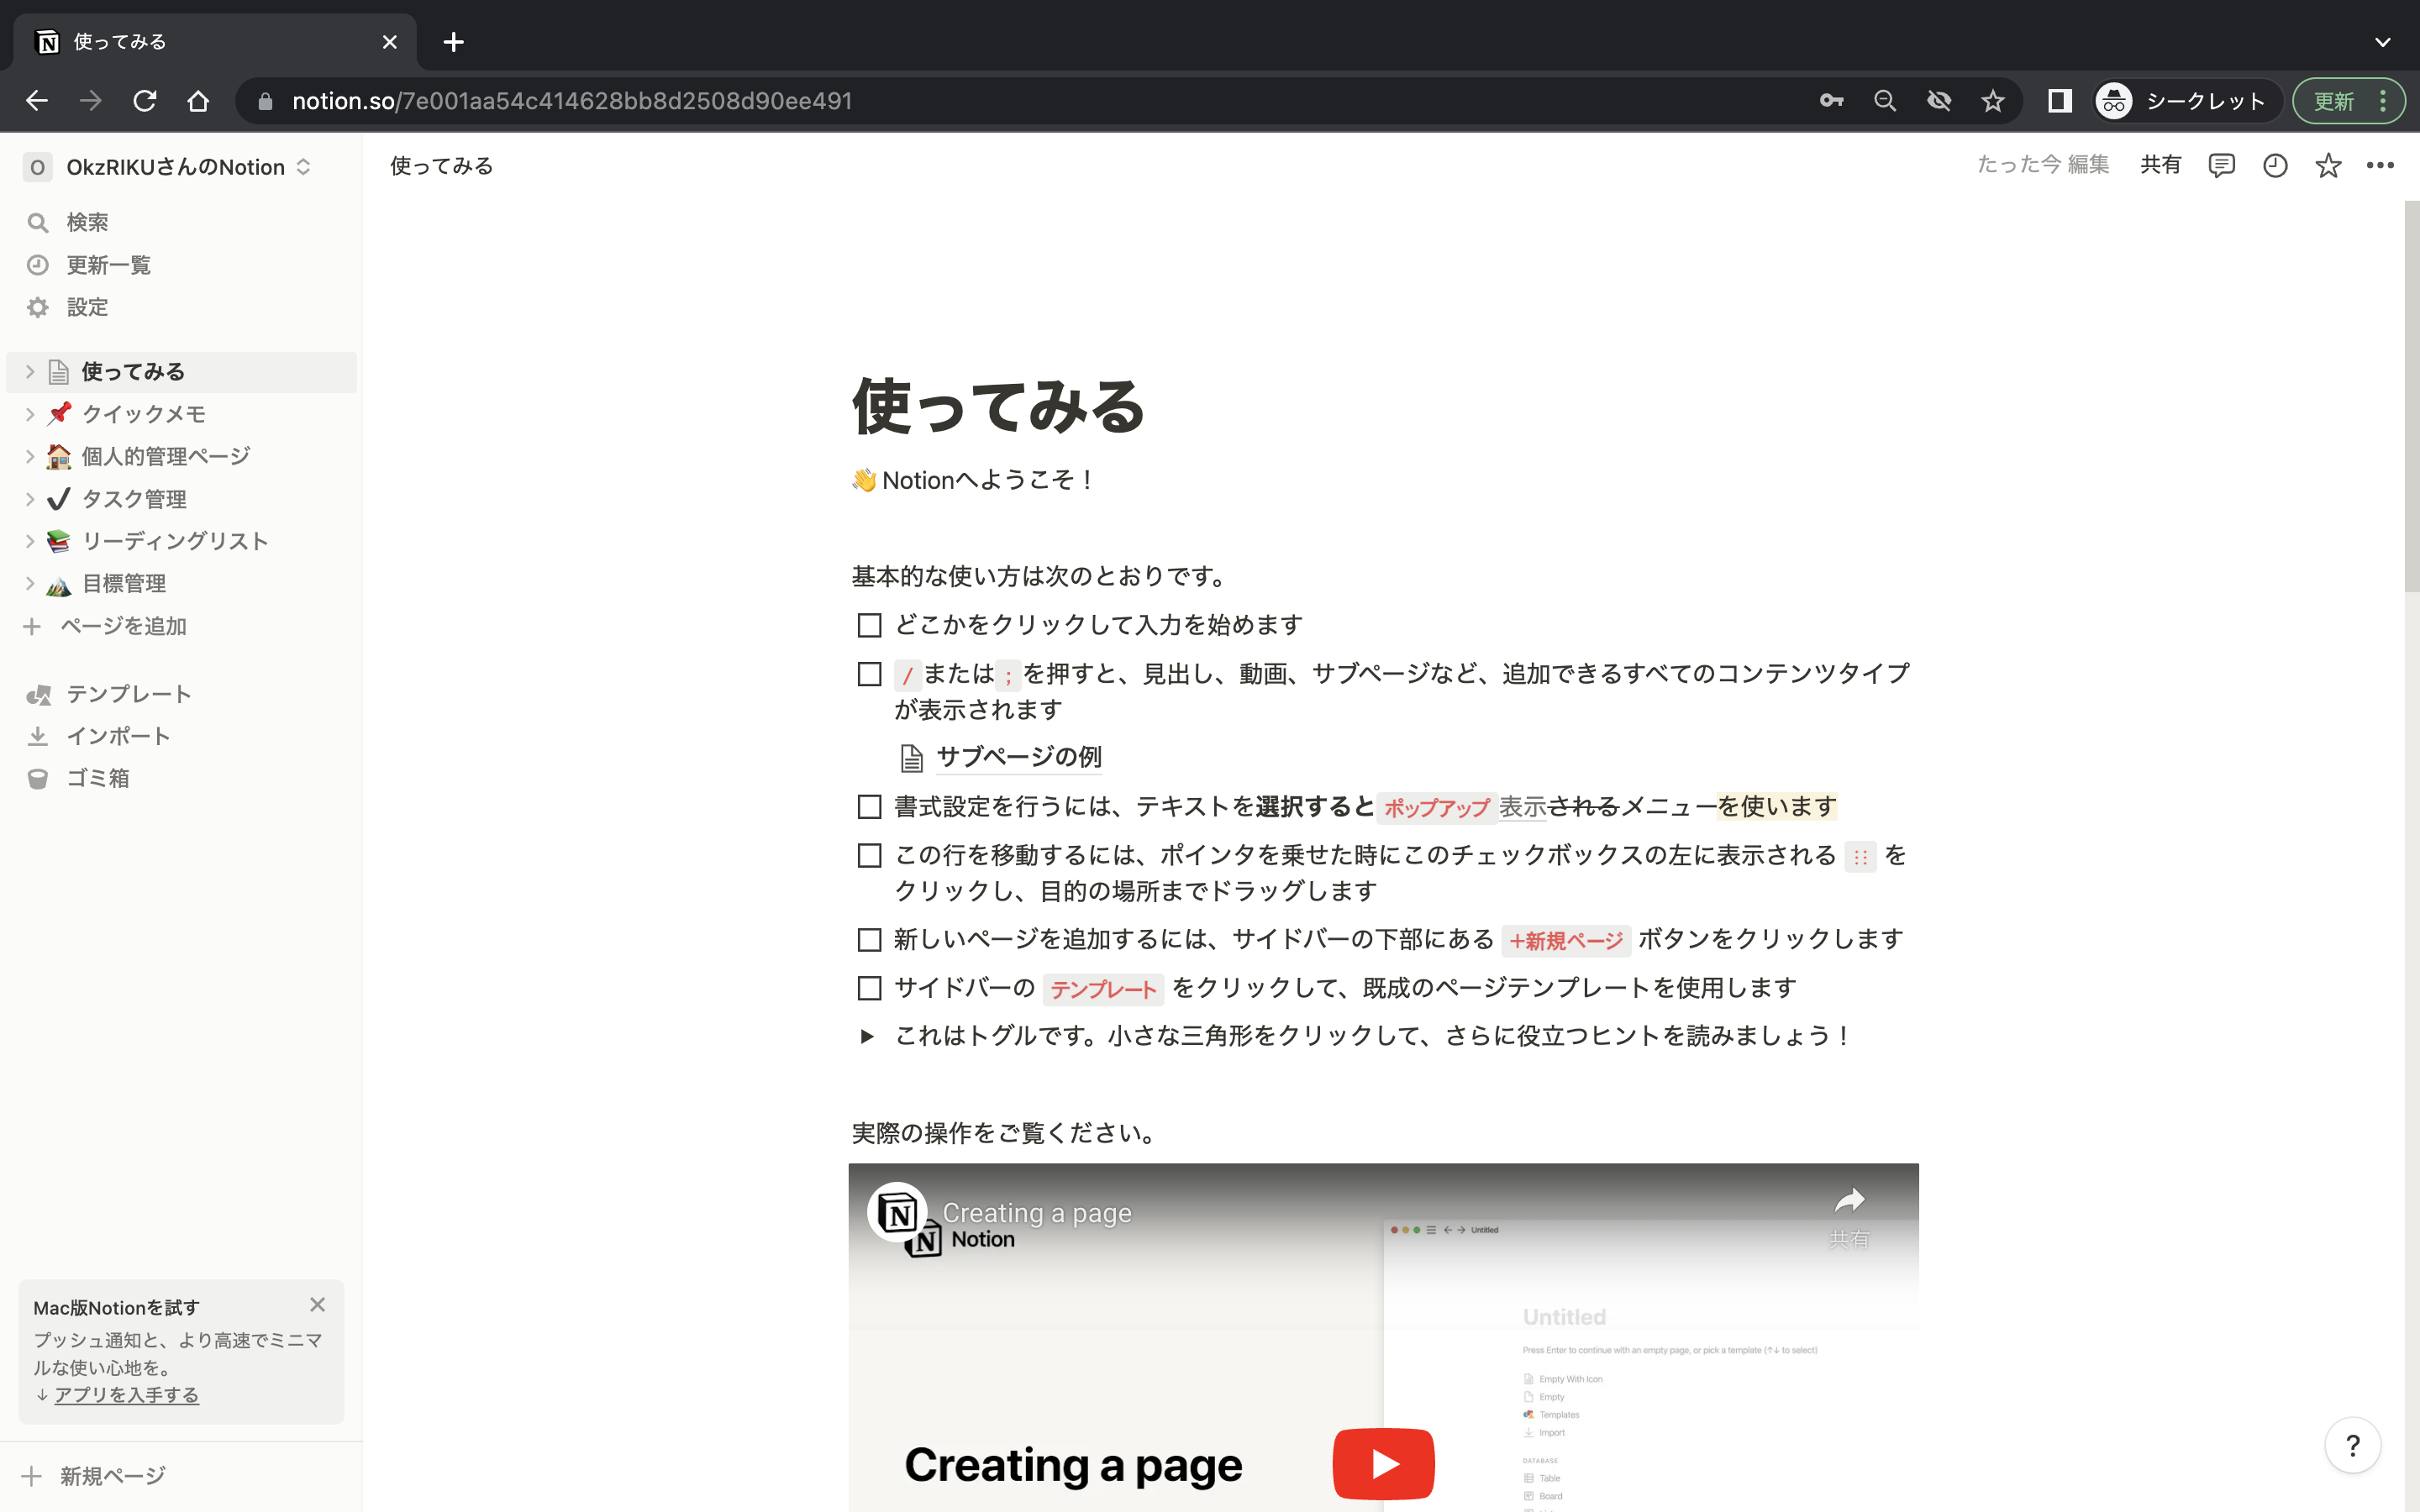Open the three-dot page options menu
The width and height of the screenshot is (2420, 1512).
click(2380, 165)
